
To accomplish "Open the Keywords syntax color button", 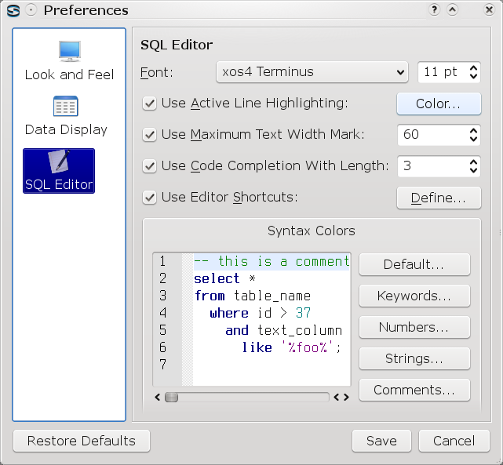I will coord(414,296).
